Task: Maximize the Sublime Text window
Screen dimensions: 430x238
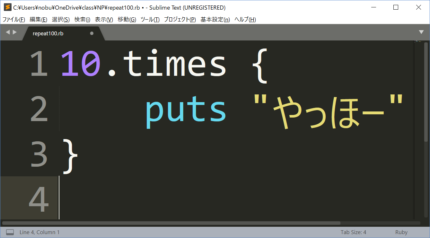Action: tap(396, 7)
